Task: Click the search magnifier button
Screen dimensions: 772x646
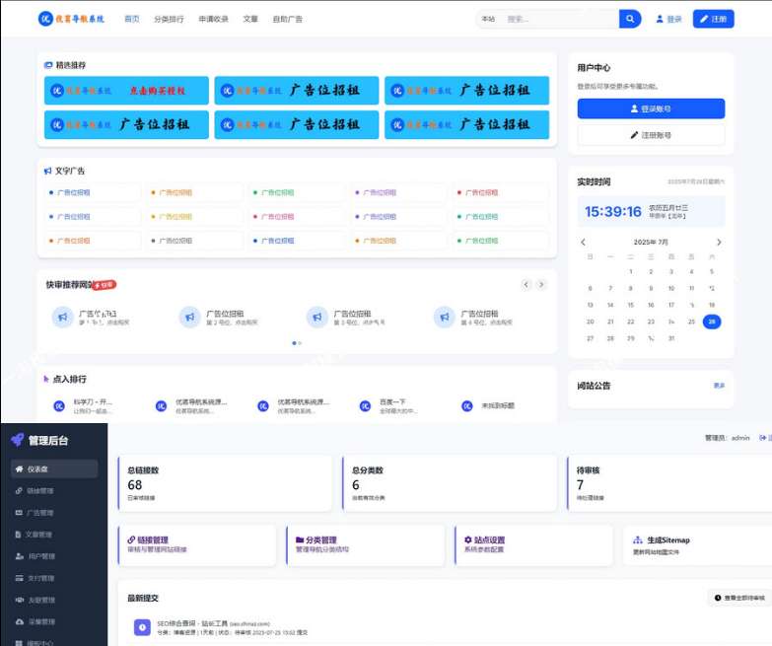Action: [630, 19]
